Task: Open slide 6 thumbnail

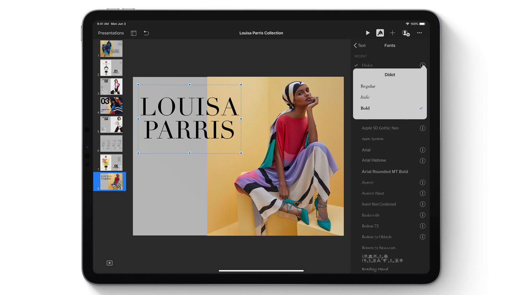Action: (x=111, y=144)
